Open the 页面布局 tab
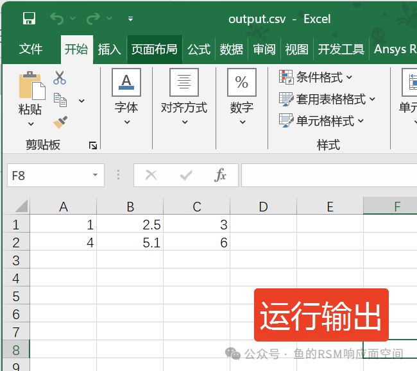417x371 pixels. coord(155,49)
